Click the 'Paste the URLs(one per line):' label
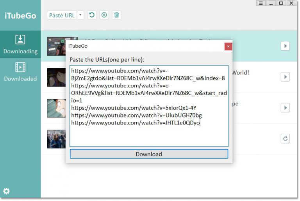300x201 pixels. [107, 60]
